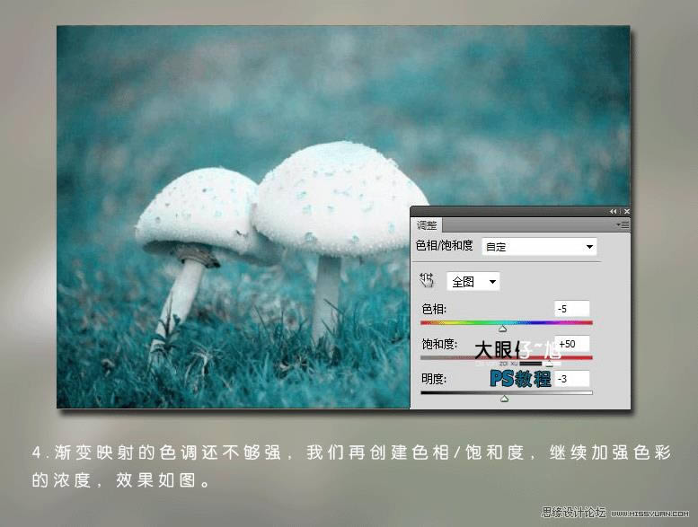The image size is (698, 527).
Task: Click the lightness slider triangle handle
Action: [x=504, y=399]
